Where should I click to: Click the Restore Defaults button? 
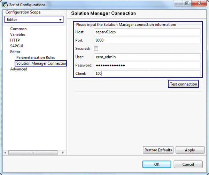point(158,150)
